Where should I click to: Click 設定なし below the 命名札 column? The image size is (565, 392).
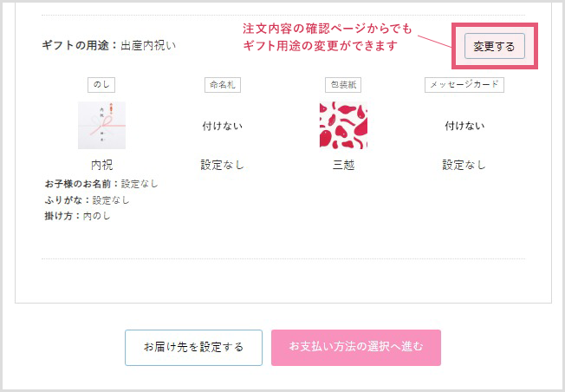click(x=222, y=165)
